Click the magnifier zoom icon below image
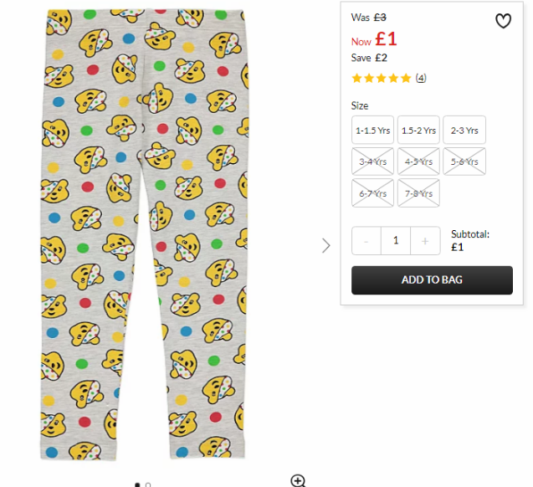The width and height of the screenshot is (533, 487). [x=298, y=480]
